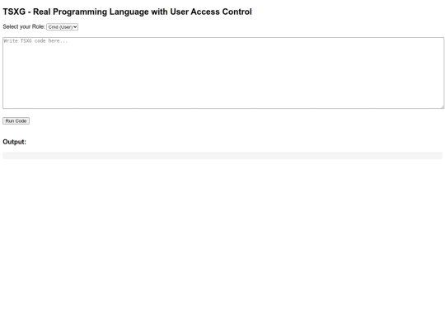The height and width of the screenshot is (334, 445).
Task: Click the Run Code button
Action: tap(16, 121)
